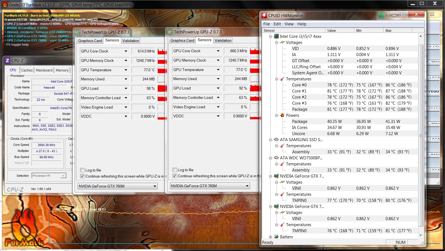Image resolution: width=445 pixels, height=251 pixels.
Task: Click the Powers flame icon in HWMonitor
Action: (282, 115)
